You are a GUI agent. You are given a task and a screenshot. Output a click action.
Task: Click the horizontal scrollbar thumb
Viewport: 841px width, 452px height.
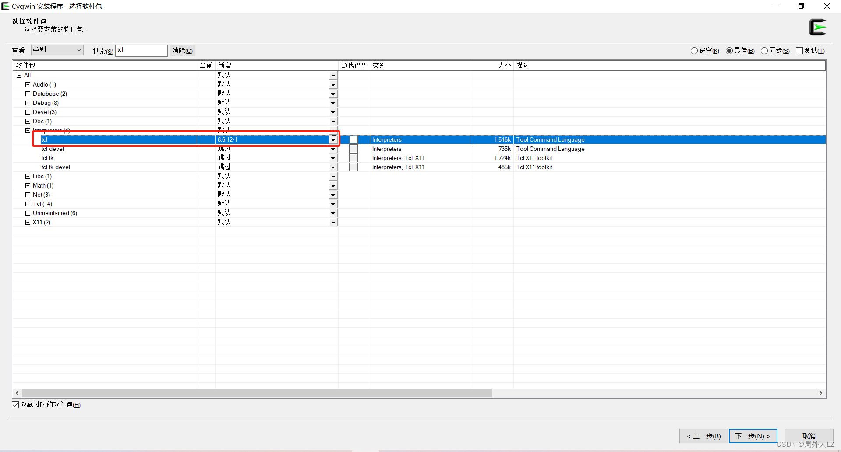(257, 393)
